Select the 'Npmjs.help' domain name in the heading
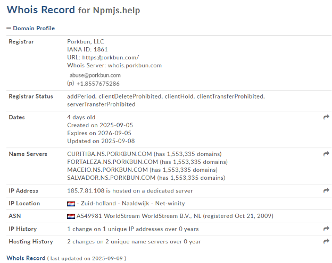Viewport: 332px width, 263px height. [x=117, y=11]
